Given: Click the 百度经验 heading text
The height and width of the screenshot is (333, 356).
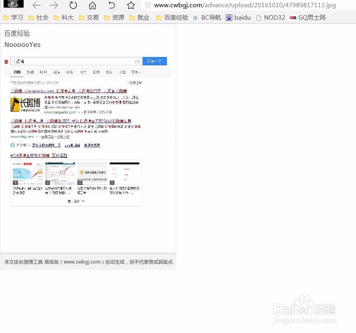Looking at the screenshot, I should click(x=17, y=34).
